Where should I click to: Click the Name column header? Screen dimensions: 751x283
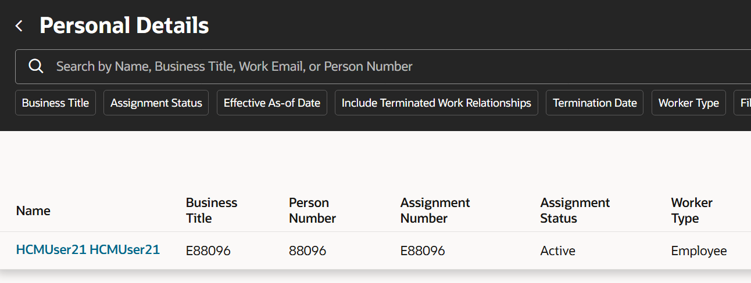pyautogui.click(x=33, y=211)
